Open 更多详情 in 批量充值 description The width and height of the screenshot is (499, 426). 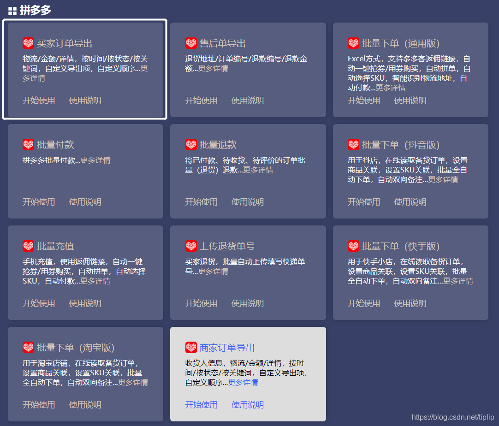pos(95,281)
